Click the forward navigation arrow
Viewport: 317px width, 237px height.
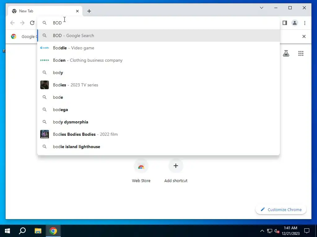click(22, 23)
